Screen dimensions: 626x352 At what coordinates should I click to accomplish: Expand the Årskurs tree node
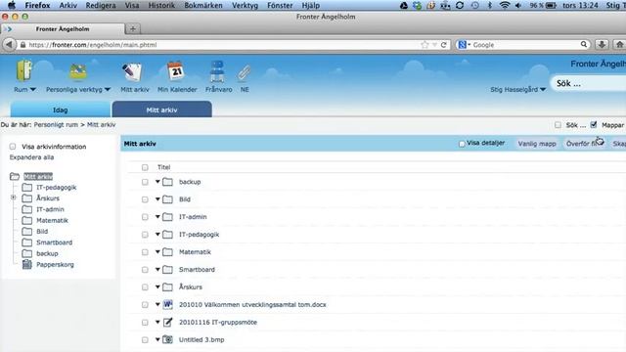pyautogui.click(x=13, y=198)
